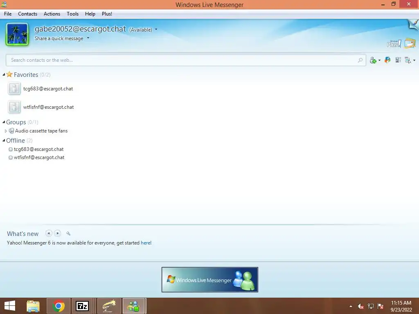Click the search magnifier icon
This screenshot has width=419, height=314.
coord(360,60)
